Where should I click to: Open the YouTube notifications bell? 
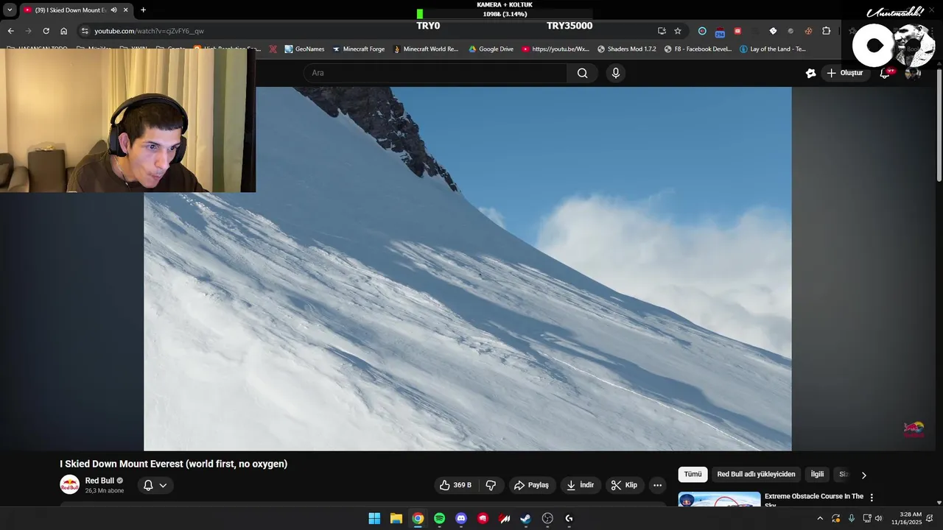coord(886,73)
